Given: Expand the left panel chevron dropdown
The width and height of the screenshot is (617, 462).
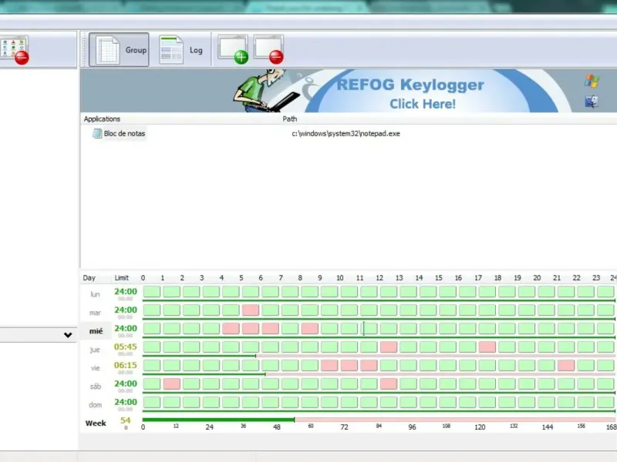Looking at the screenshot, I should [x=68, y=335].
